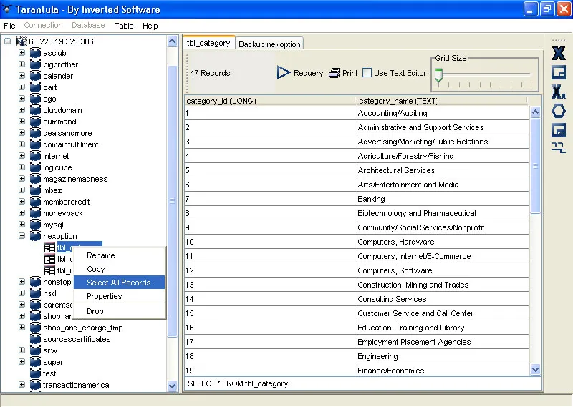Collapse the 66.223.19.32:3306 server node
The width and height of the screenshot is (573, 407).
pyautogui.click(x=7, y=41)
